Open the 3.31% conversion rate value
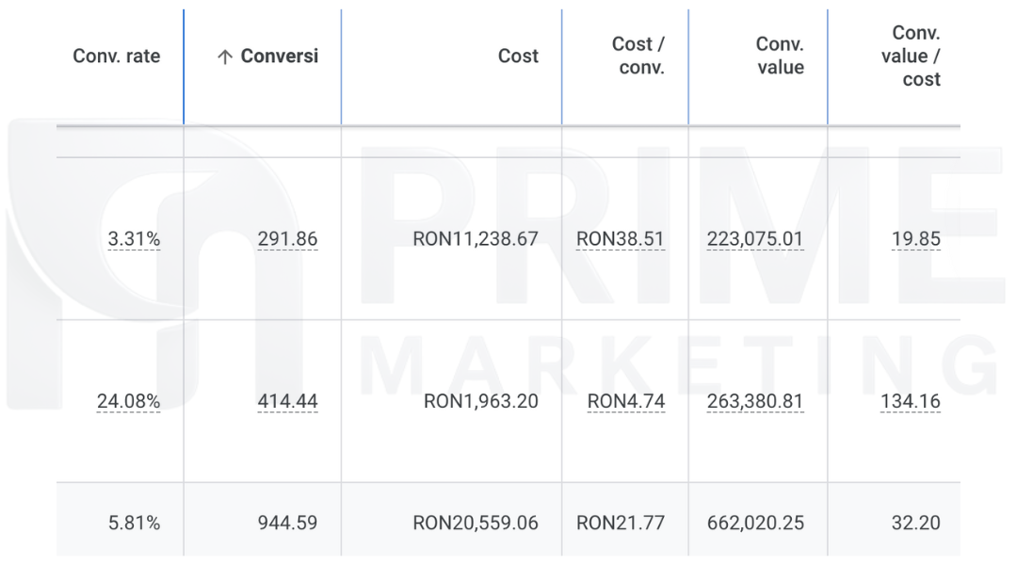1017x565 pixels. point(134,239)
